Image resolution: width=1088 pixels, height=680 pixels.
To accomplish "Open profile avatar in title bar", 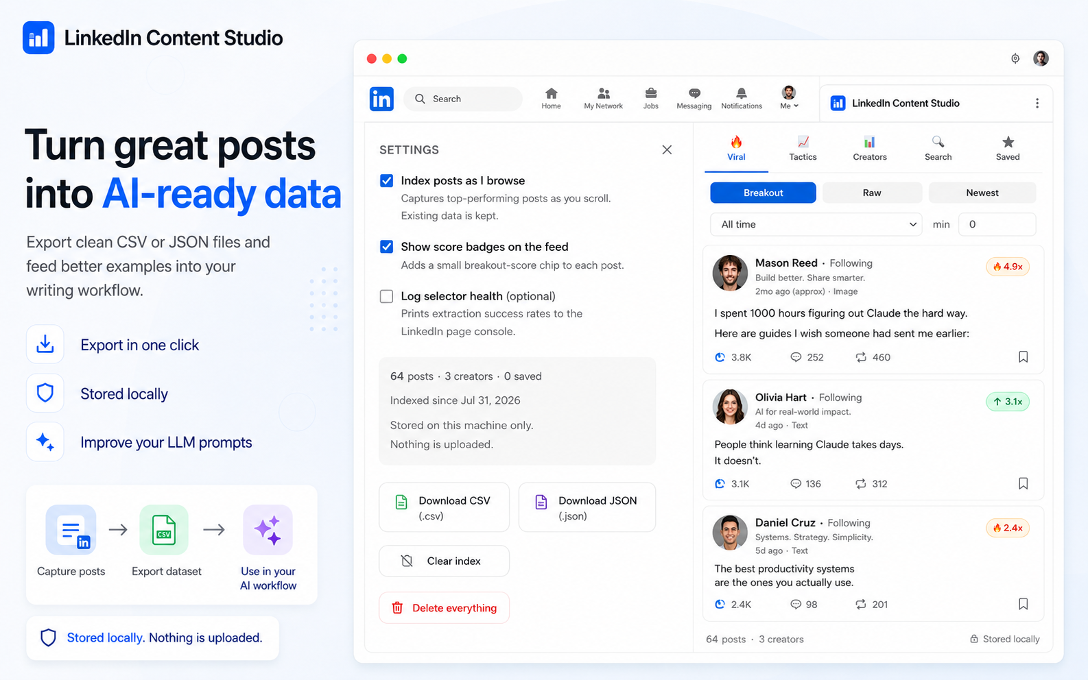I will coord(1041,58).
